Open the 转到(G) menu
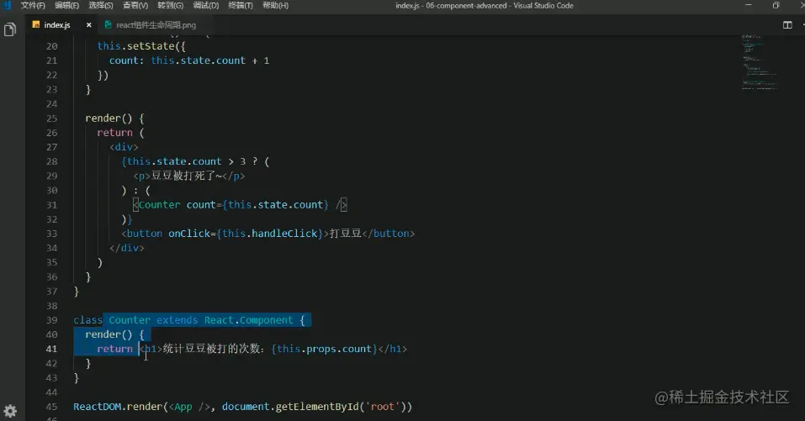Viewport: 805px width, 421px height. point(171,5)
